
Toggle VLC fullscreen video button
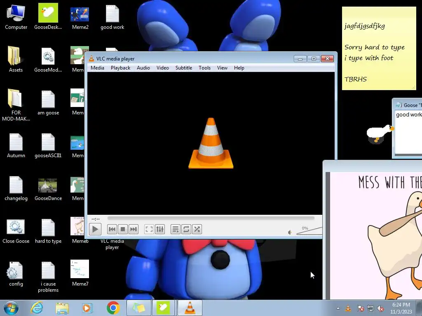pyautogui.click(x=149, y=229)
